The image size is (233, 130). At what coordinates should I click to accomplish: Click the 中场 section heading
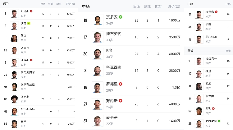(86, 6)
